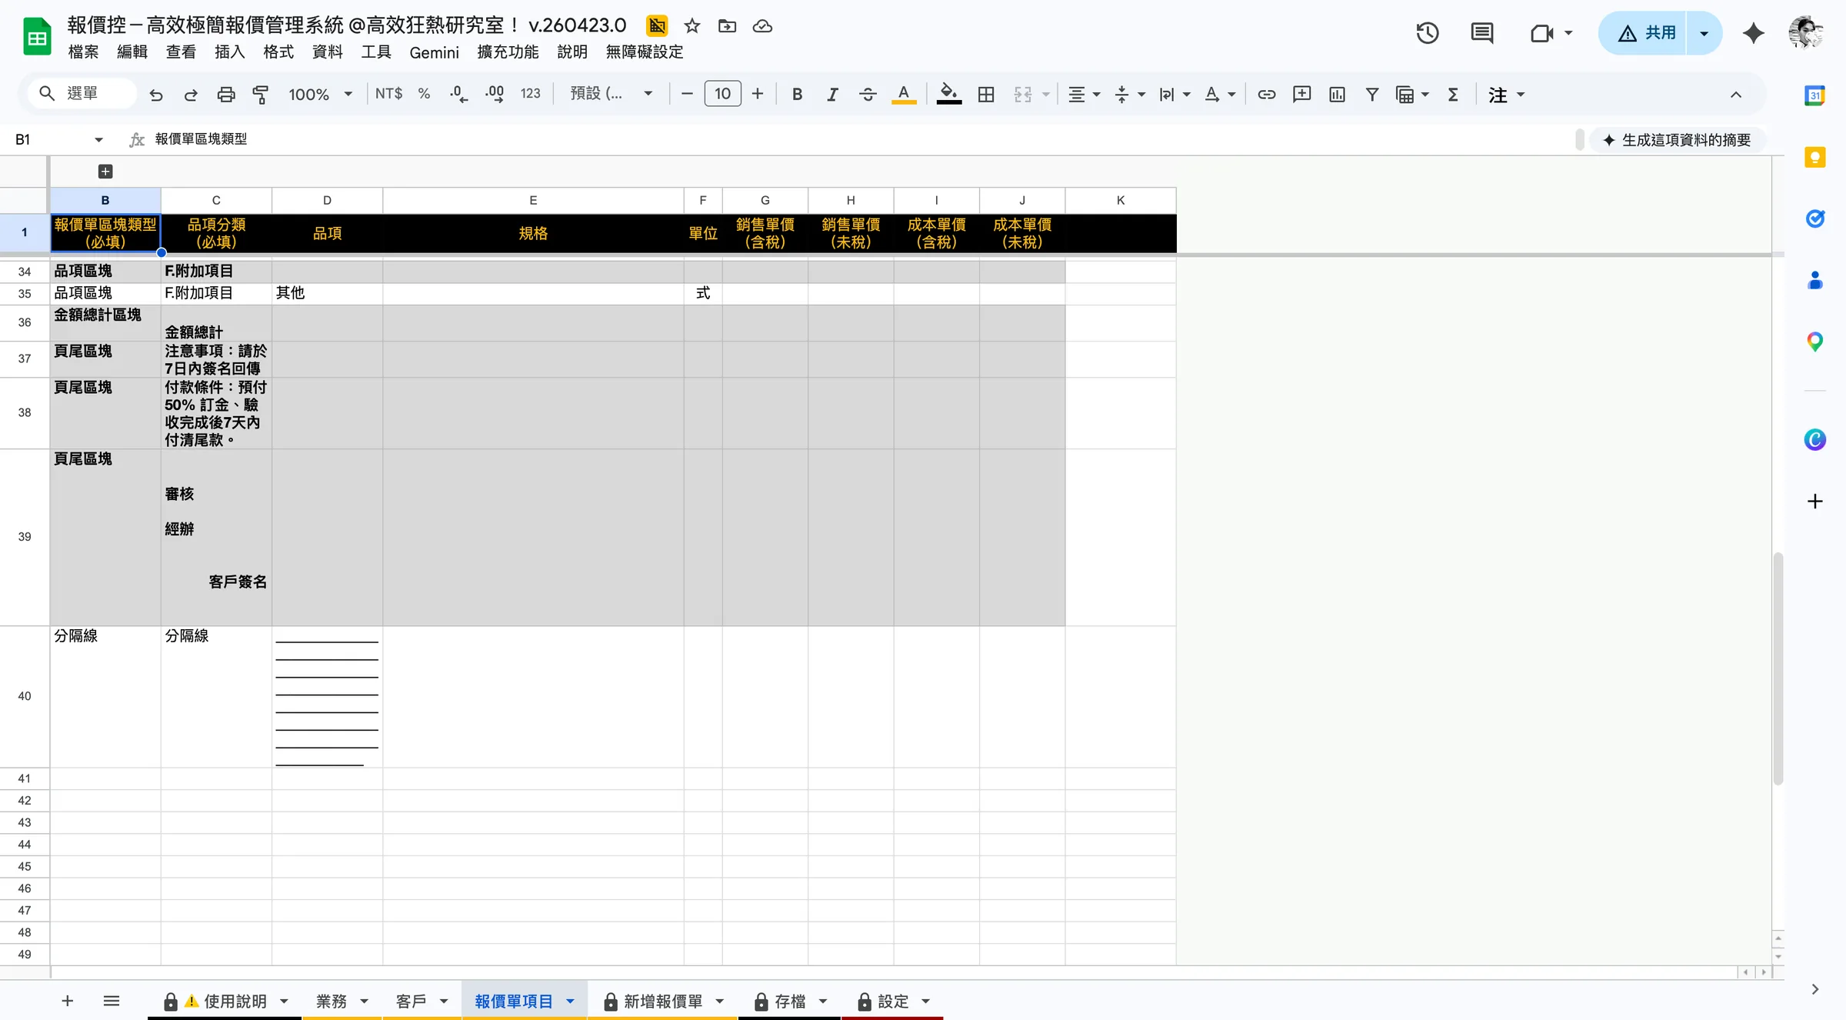Click the insert comment icon
This screenshot has width=1846, height=1020.
click(x=1301, y=95)
